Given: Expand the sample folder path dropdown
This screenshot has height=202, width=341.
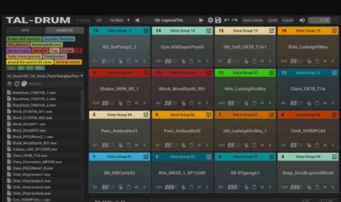Looking at the screenshot, I should point(81,76).
